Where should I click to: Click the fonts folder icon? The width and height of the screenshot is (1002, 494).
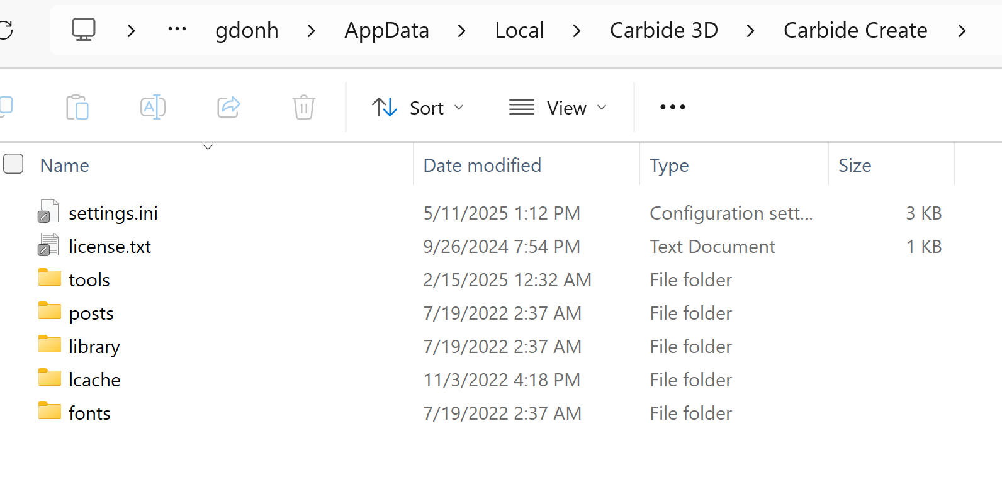click(x=50, y=411)
